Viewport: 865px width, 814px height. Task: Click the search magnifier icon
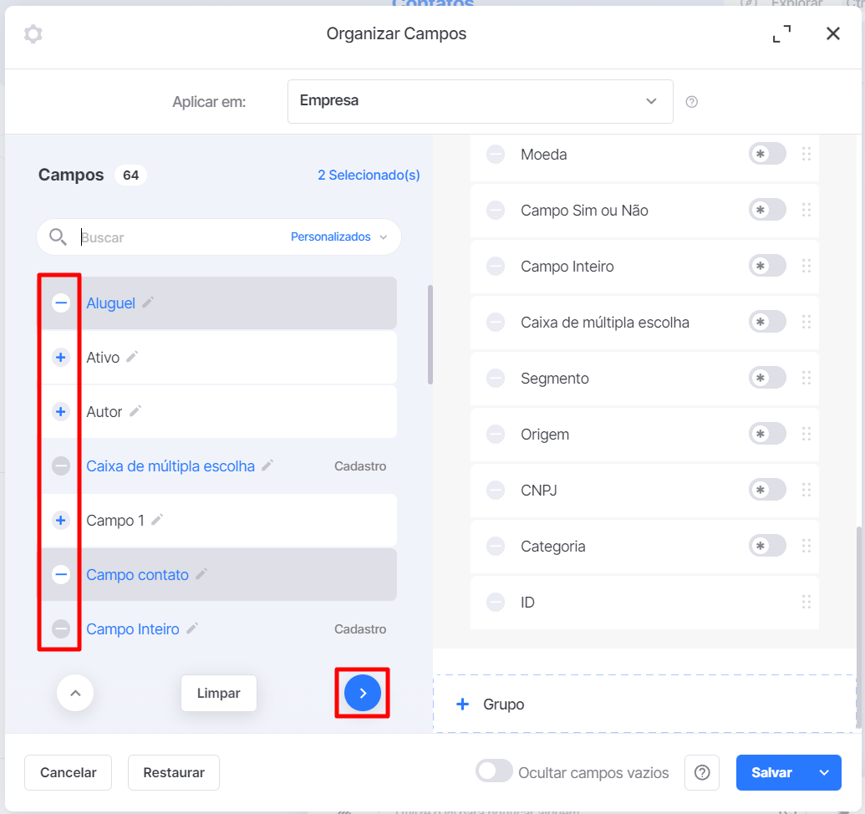pyautogui.click(x=58, y=237)
